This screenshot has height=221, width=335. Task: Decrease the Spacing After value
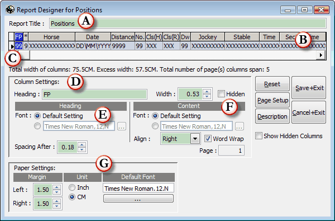pyautogui.click(x=82, y=150)
